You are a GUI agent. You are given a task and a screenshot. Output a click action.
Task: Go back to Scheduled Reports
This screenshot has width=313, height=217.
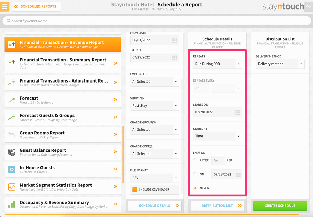(36, 6)
